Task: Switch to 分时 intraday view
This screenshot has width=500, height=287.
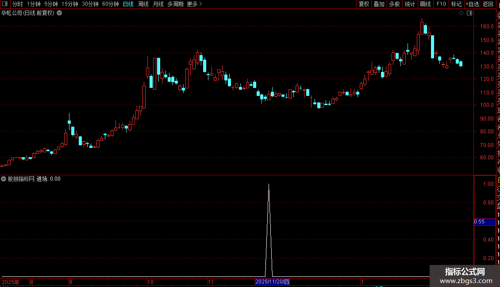Action: 18,4
